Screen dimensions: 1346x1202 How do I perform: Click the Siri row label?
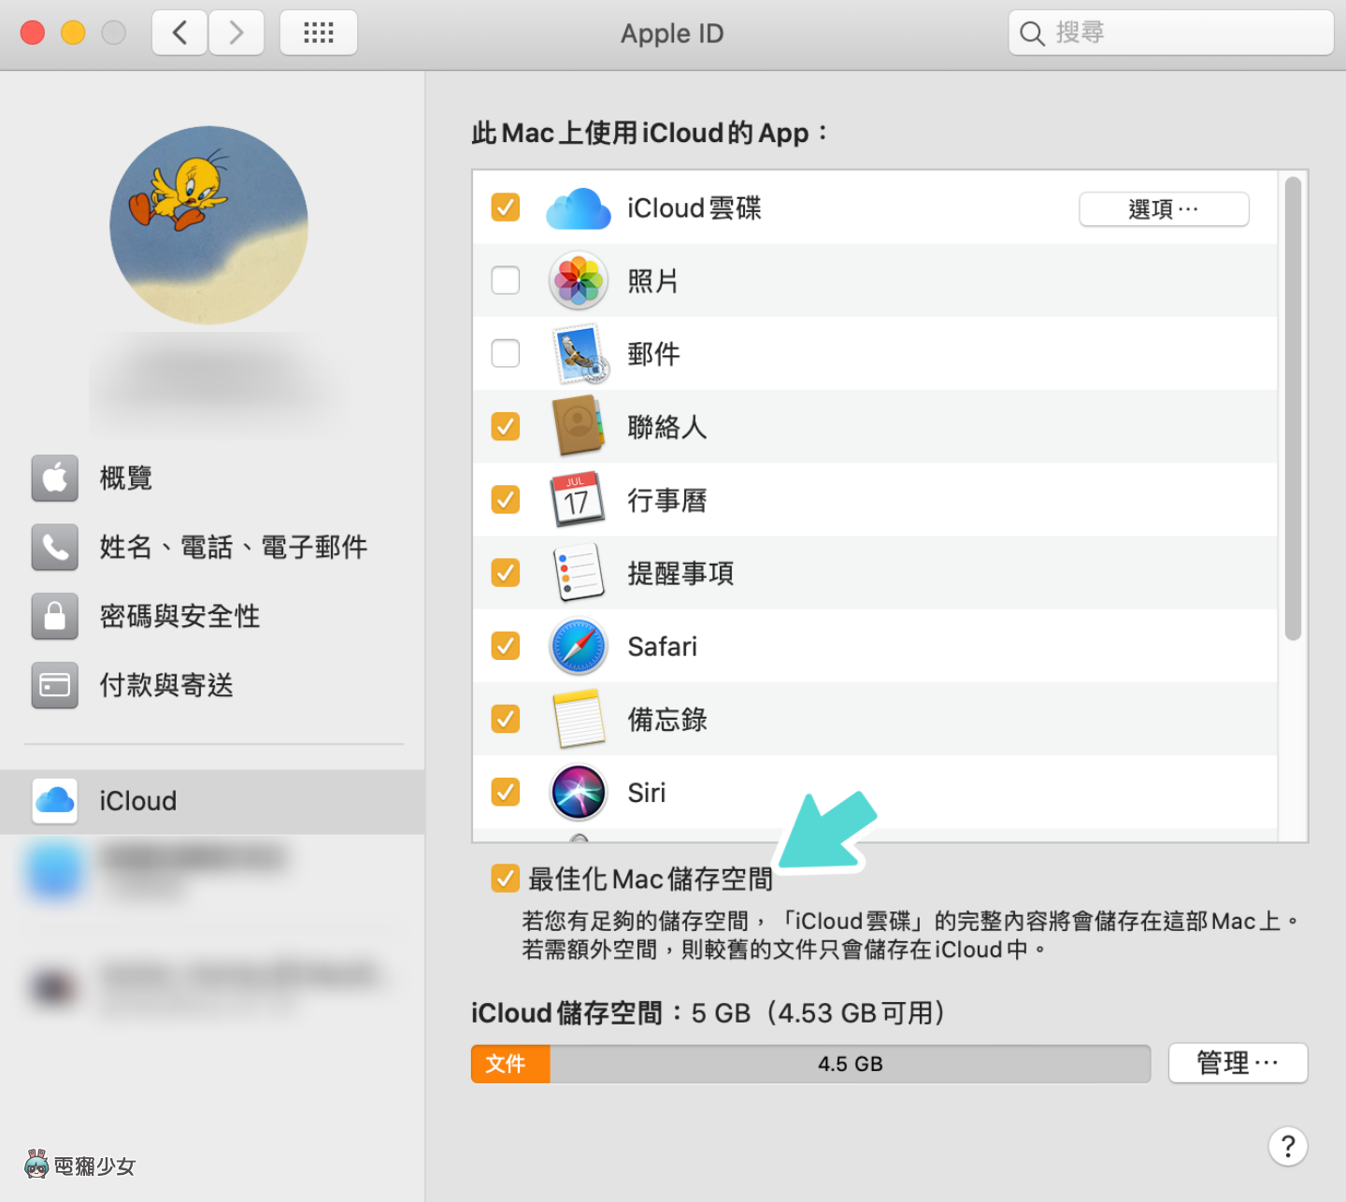[x=647, y=793]
